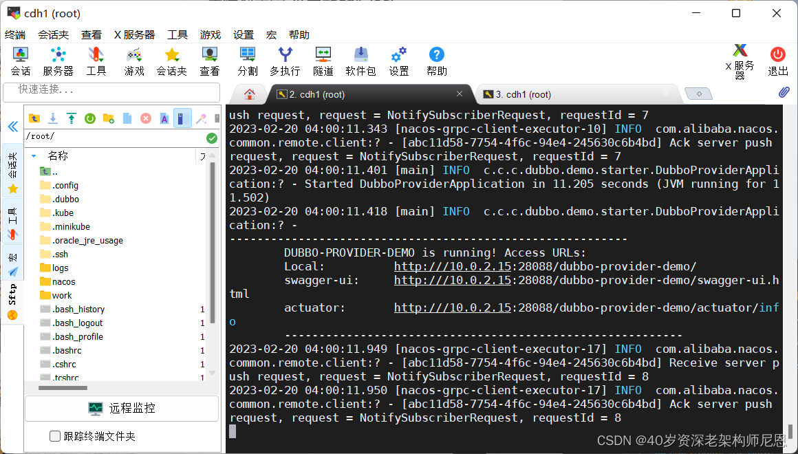Screen dimensions: 798x454
Task: Create a new folder in SFTP toolbar
Action: tap(109, 118)
